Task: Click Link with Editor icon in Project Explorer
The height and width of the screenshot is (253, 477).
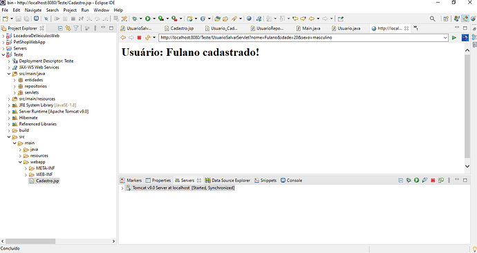Action: 68,28
